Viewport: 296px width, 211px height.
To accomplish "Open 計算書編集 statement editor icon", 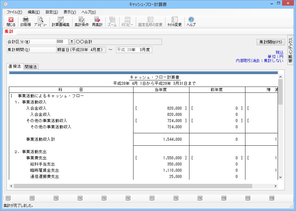I will (x=61, y=22).
